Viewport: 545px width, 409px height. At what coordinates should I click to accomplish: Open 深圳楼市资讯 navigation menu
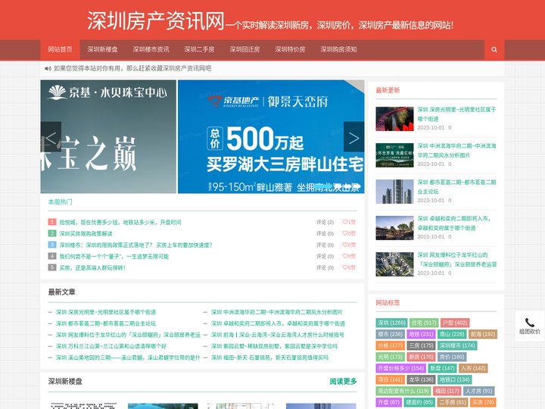point(151,50)
